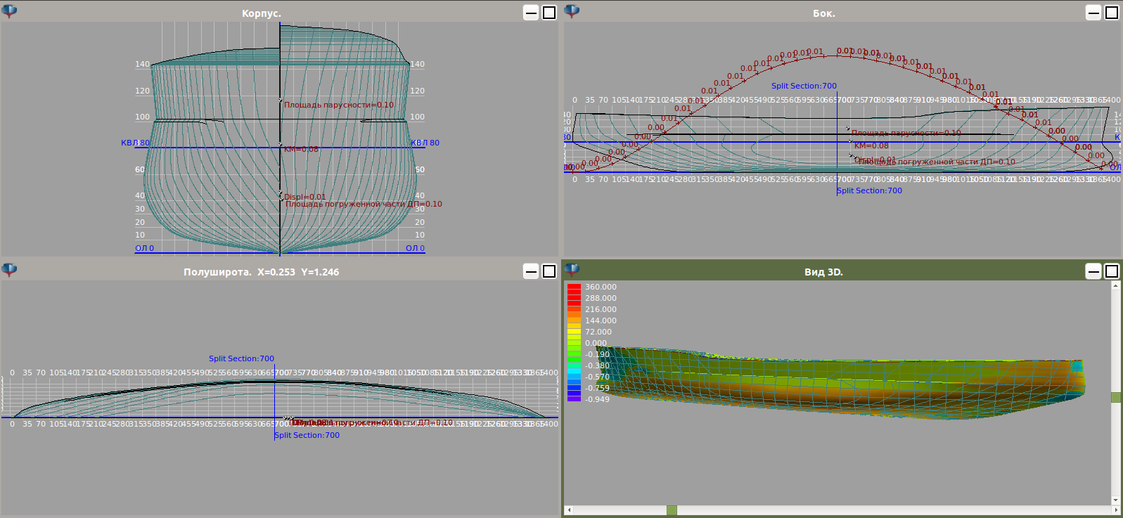Minimize the Вид 3D window

click(1093, 271)
